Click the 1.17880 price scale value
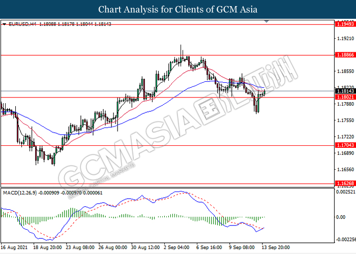Image resolution: width=356 pixels, height=254 pixels. 345,104
